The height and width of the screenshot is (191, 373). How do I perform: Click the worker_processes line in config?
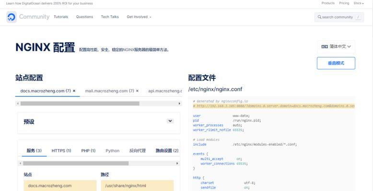click(x=218, y=125)
